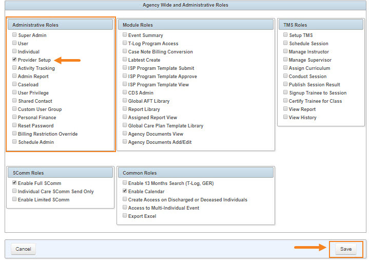The height and width of the screenshot is (261, 369).
Task: Tick the Setup TMS checkbox
Action: click(x=285, y=35)
